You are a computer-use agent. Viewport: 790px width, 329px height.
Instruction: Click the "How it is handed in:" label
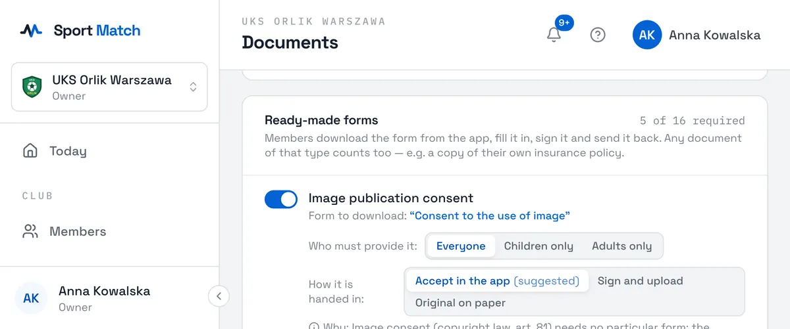tap(336, 292)
